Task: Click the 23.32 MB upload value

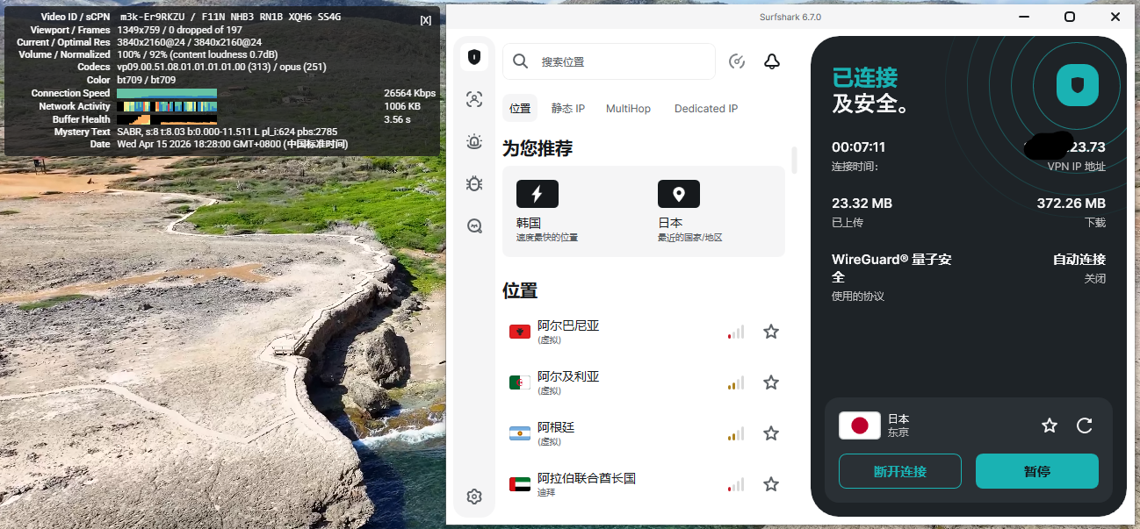Action: pyautogui.click(x=862, y=204)
